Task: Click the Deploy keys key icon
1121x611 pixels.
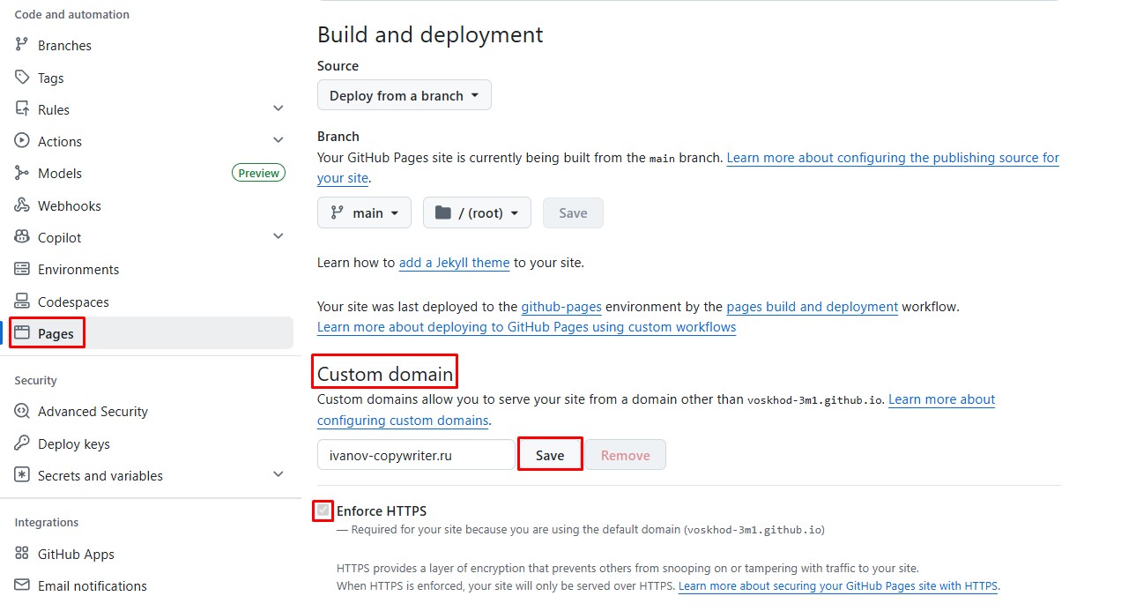Action: [x=22, y=443]
